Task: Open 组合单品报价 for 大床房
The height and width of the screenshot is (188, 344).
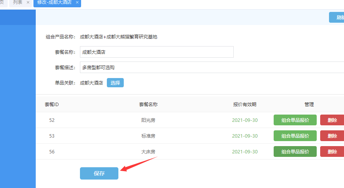Action: [295, 151]
